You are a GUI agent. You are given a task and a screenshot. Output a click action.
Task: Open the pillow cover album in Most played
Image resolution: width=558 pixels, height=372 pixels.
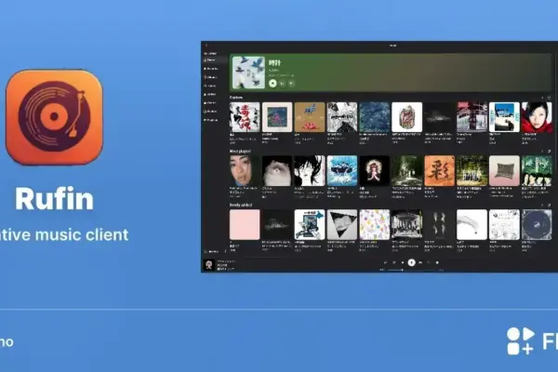coord(504,170)
